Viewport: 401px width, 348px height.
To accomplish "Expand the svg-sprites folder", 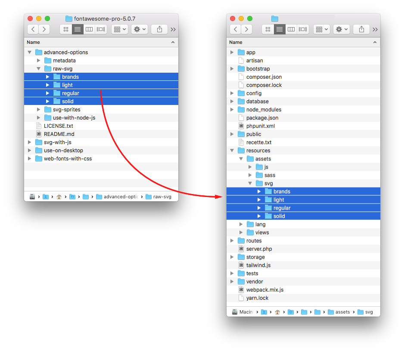I will click(39, 110).
